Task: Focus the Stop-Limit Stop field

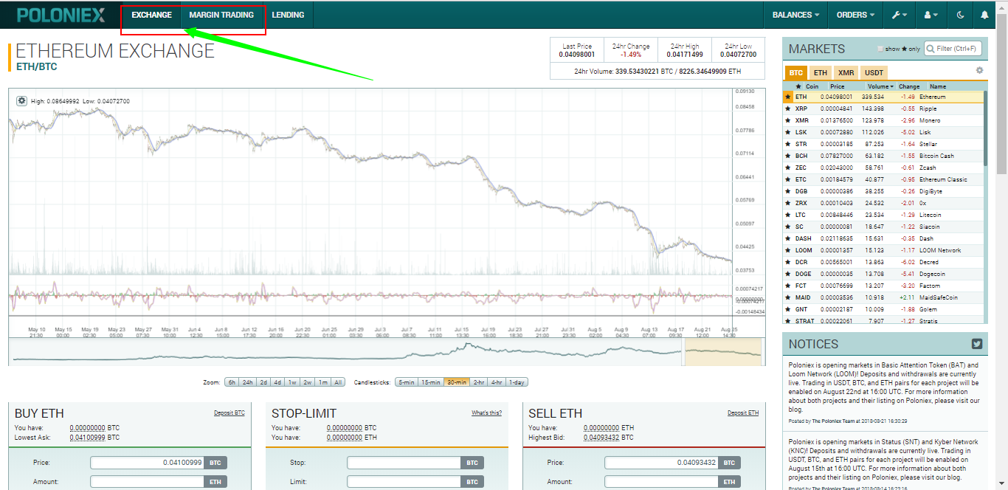Action: pyautogui.click(x=404, y=463)
